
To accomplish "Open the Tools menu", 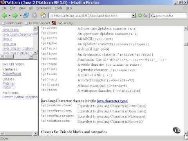I will click(58, 8).
